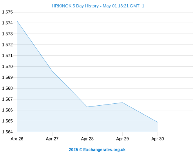Click the 1.565 y-axis label
194x156 pixels.
coord(7,121)
